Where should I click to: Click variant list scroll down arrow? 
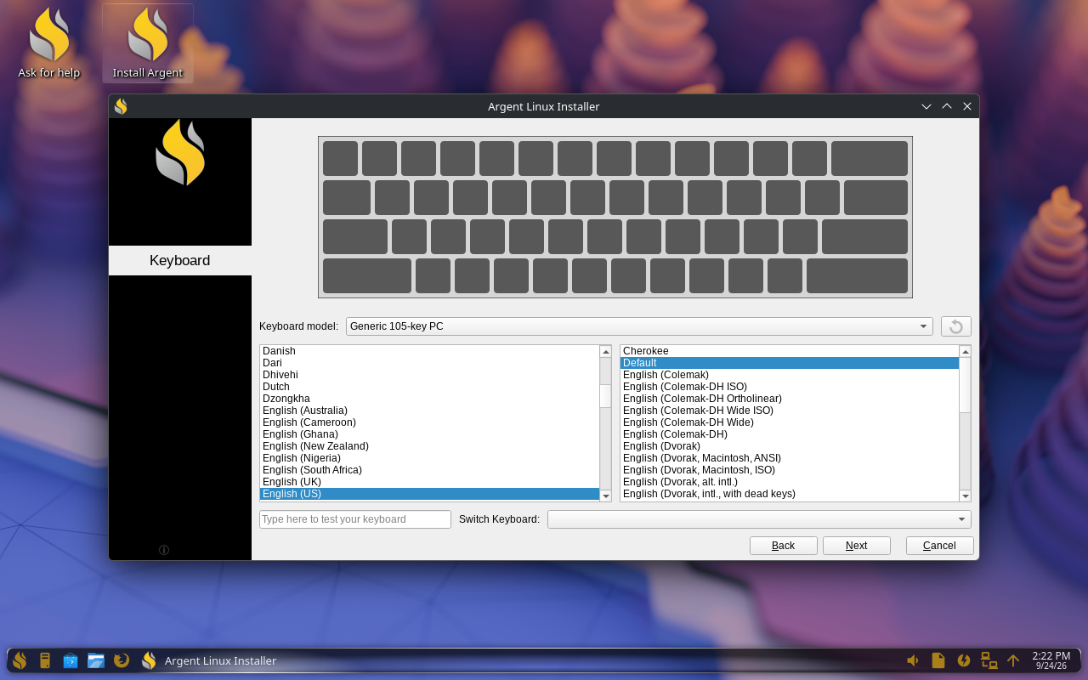click(x=965, y=496)
